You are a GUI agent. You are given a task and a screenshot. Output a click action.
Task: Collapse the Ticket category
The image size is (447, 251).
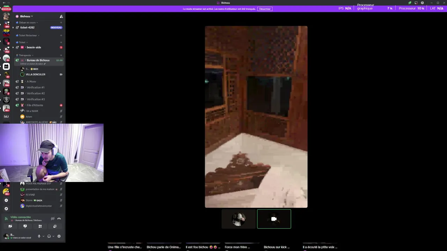pyautogui.click(x=23, y=43)
